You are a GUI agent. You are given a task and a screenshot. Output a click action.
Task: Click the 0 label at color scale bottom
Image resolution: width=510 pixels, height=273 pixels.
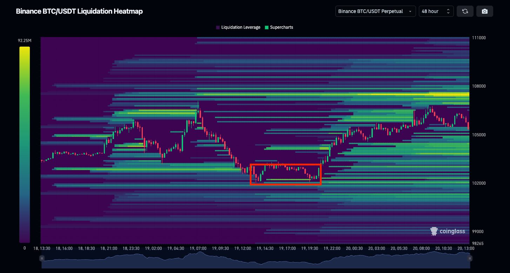pyautogui.click(x=25, y=248)
